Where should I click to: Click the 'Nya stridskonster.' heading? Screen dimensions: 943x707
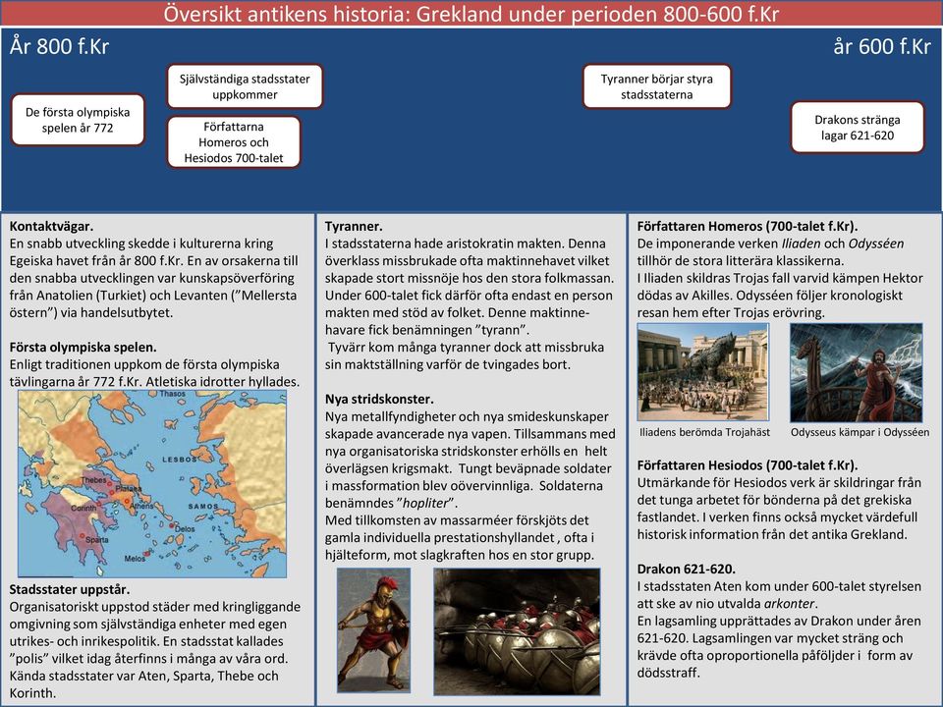379,400
